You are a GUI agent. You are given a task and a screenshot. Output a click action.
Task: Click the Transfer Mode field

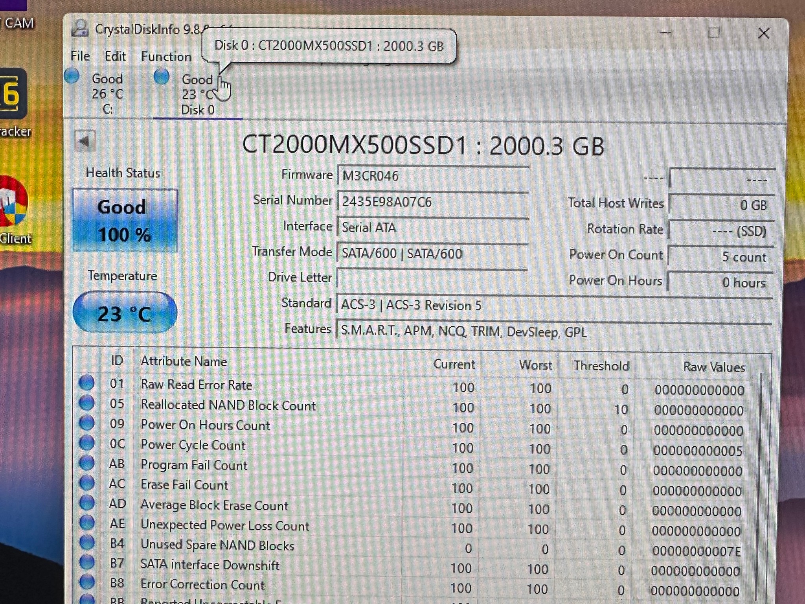432,253
